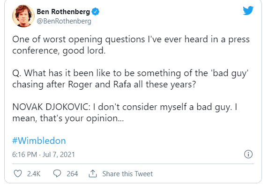Click 'chasing after Roger and Rafa' line
Screen dimensions: 269x188
point(104,84)
